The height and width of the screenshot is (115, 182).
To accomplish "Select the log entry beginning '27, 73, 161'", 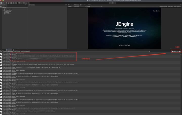I will pos(90,56).
